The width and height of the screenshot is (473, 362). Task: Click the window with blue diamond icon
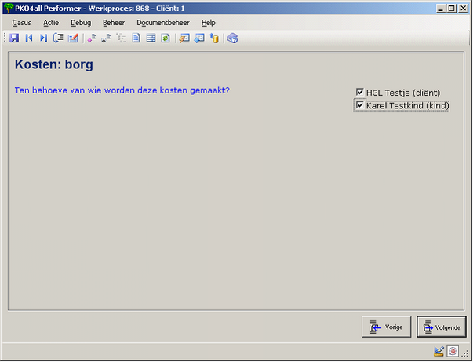pyautogui.click(x=199, y=38)
